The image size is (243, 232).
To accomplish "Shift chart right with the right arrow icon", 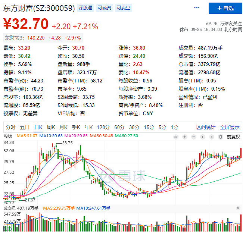I will [212, 137].
